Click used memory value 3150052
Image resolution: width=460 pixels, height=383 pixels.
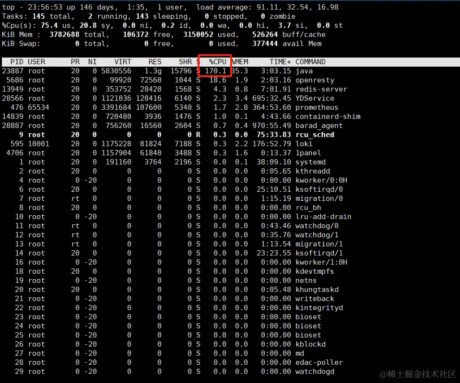tap(198, 35)
